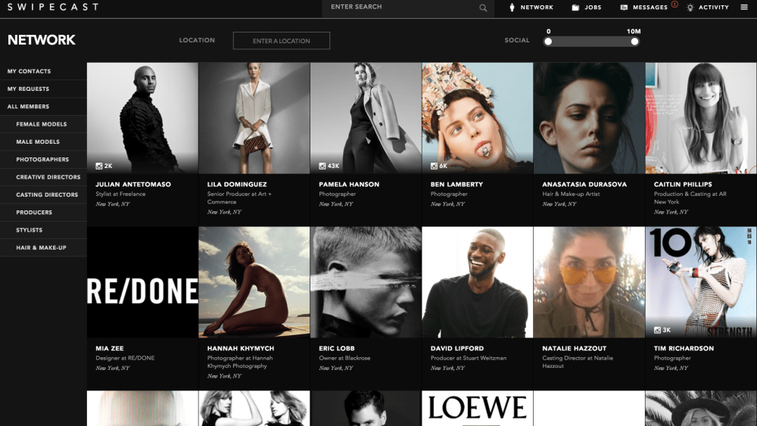The height and width of the screenshot is (426, 757).
Task: Filter by Male Models
Action: coord(38,141)
